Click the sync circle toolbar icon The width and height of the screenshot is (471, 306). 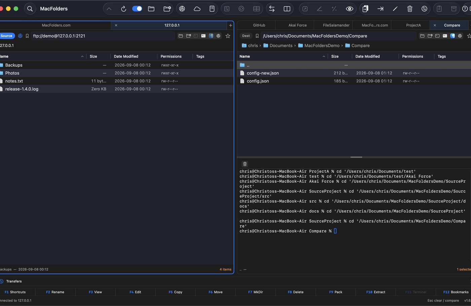[425, 9]
